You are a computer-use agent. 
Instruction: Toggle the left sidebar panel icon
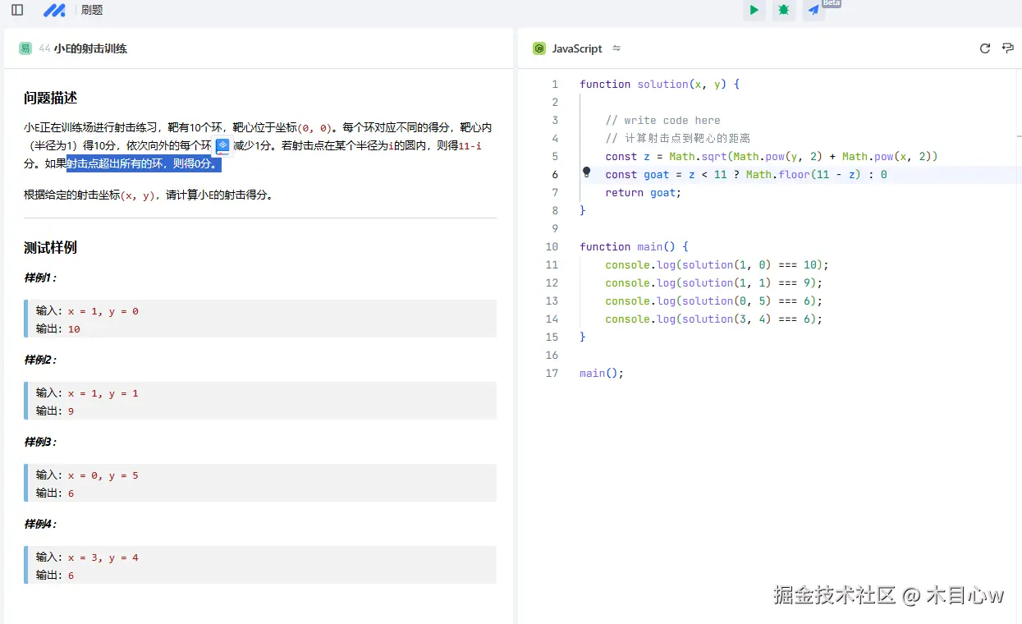[x=17, y=10]
